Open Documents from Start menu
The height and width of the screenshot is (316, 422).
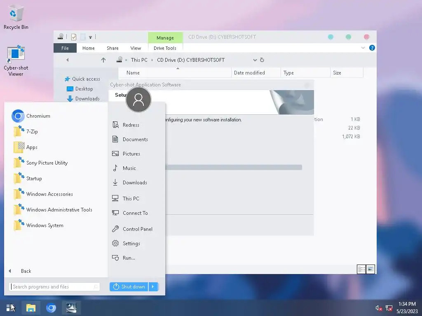pos(130,139)
